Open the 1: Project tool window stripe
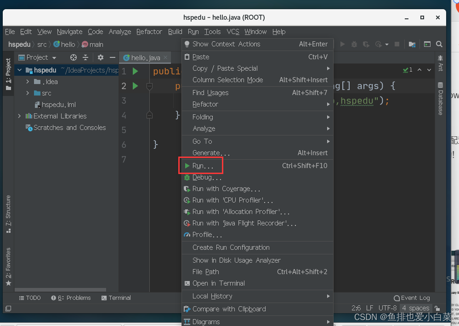The width and height of the screenshot is (459, 326). (8, 74)
